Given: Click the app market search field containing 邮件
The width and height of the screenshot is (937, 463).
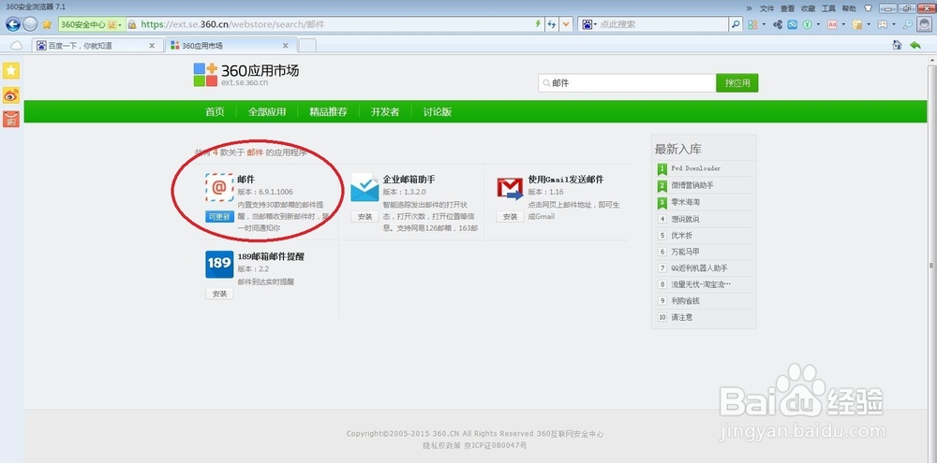Looking at the screenshot, I should [628, 83].
